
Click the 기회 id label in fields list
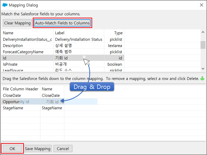pyautogui.click(x=61, y=58)
